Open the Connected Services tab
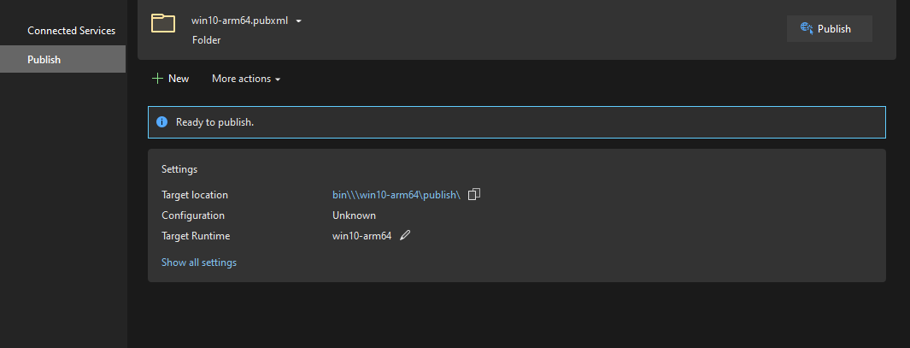Viewport: 910px width, 348px height. point(71,31)
